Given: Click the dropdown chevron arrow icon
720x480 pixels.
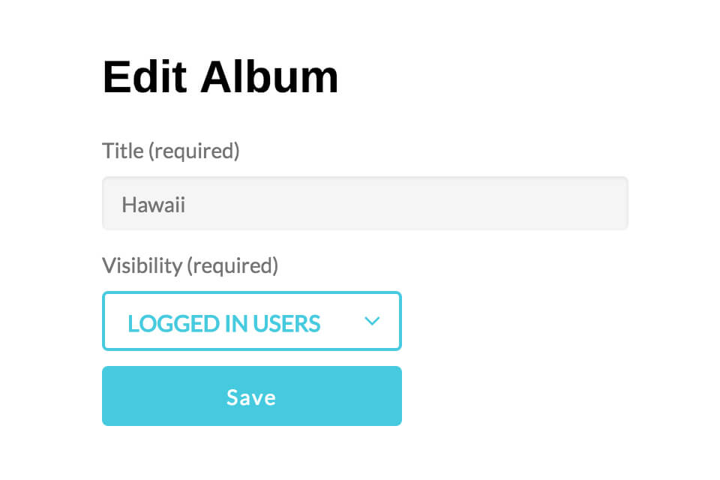Looking at the screenshot, I should coord(372,321).
